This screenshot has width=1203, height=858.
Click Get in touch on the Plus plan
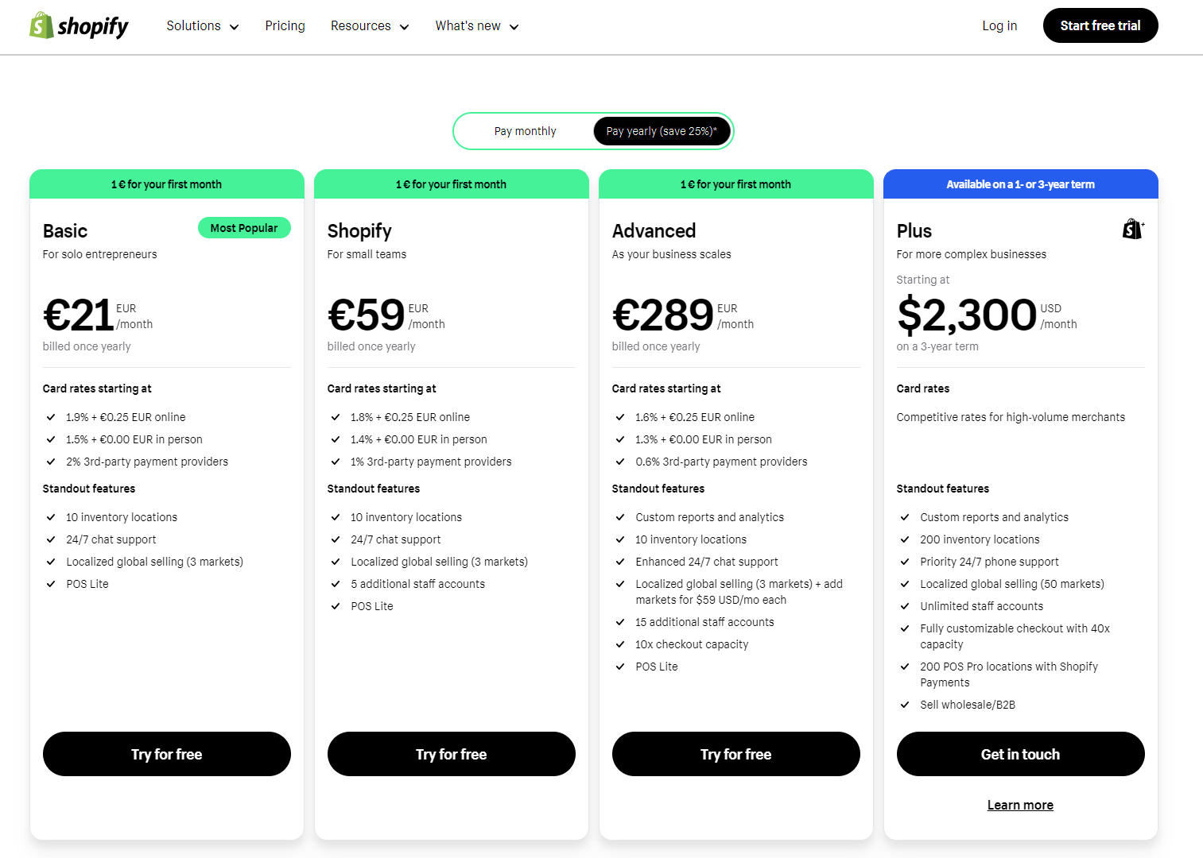(x=1020, y=754)
